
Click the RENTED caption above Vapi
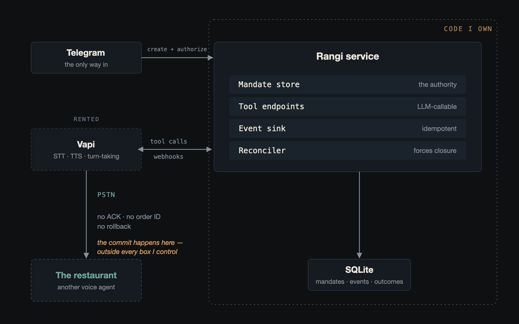[x=86, y=119]
